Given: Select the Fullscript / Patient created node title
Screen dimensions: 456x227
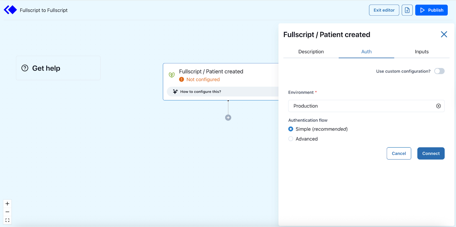Looking at the screenshot, I should coord(211,71).
